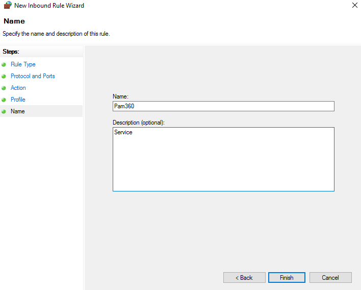Select the highlighted Name step in sidebar

pos(18,111)
